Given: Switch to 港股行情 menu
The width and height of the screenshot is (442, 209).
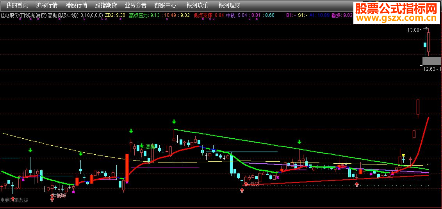Looking at the screenshot, I should (76, 5).
